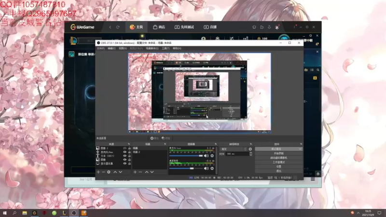Screen dimensions: 386x217
Task: Go back in WeGame navigation
Action: (x=110, y=27)
